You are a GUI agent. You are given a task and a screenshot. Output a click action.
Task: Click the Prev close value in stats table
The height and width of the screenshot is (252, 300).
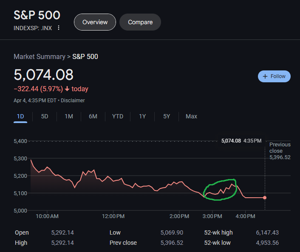172,243
